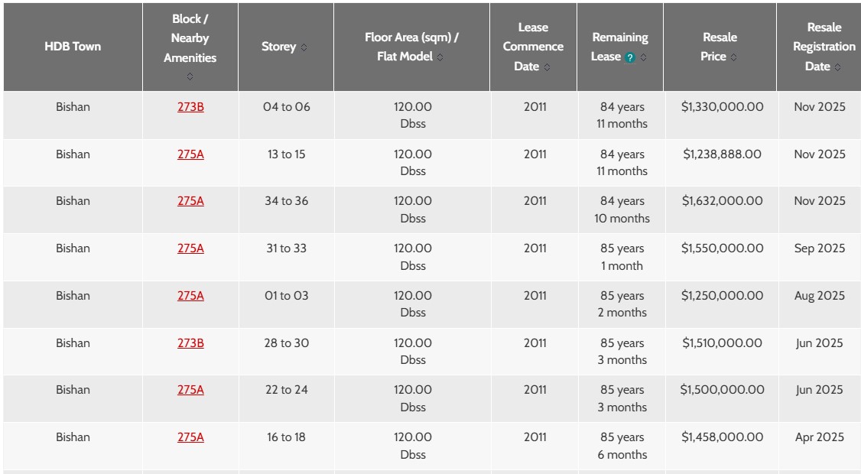The image size is (861, 474).
Task: Click the HDB Town column header
Action: (73, 47)
